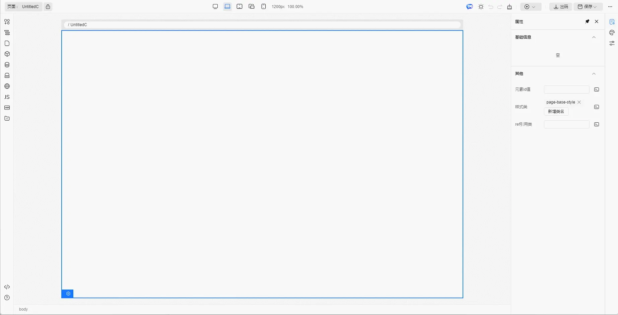Viewport: 618px width, 315px height.
Task: Click the UntitledC page name selector
Action: point(23,7)
